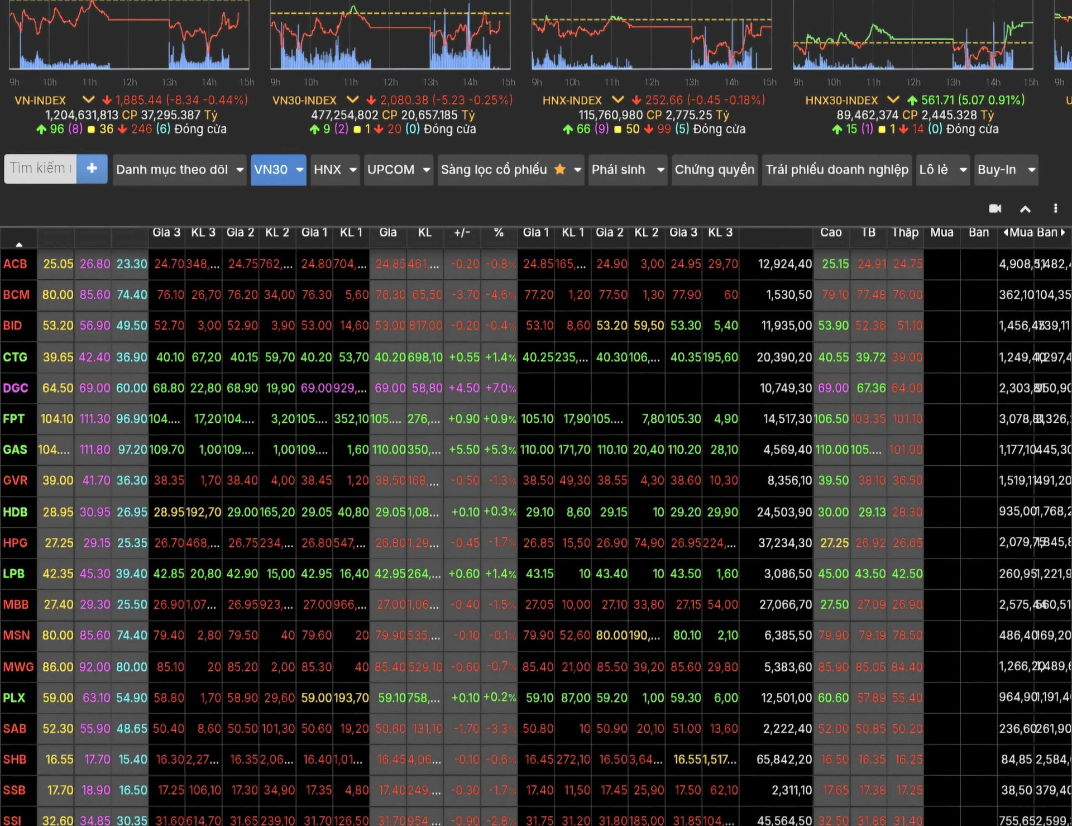Click the sort arrow in the symbol column header
The width and height of the screenshot is (1072, 826).
click(x=19, y=244)
